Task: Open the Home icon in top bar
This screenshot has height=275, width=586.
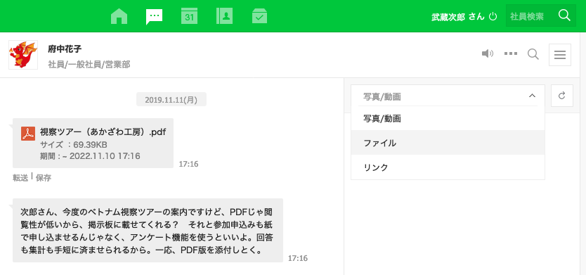Action: click(x=119, y=16)
